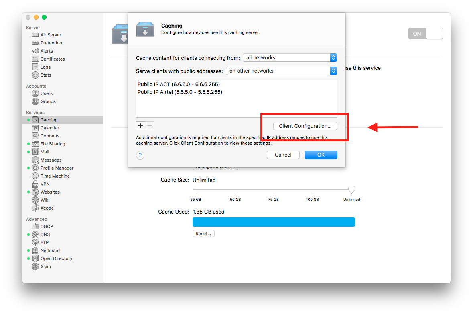The image size is (473, 315).
Task: Remove an address range with minus button
Action: pos(150,125)
